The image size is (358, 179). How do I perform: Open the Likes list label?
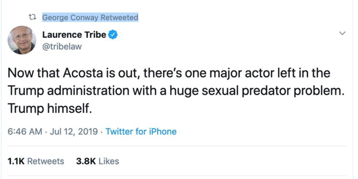(109, 161)
